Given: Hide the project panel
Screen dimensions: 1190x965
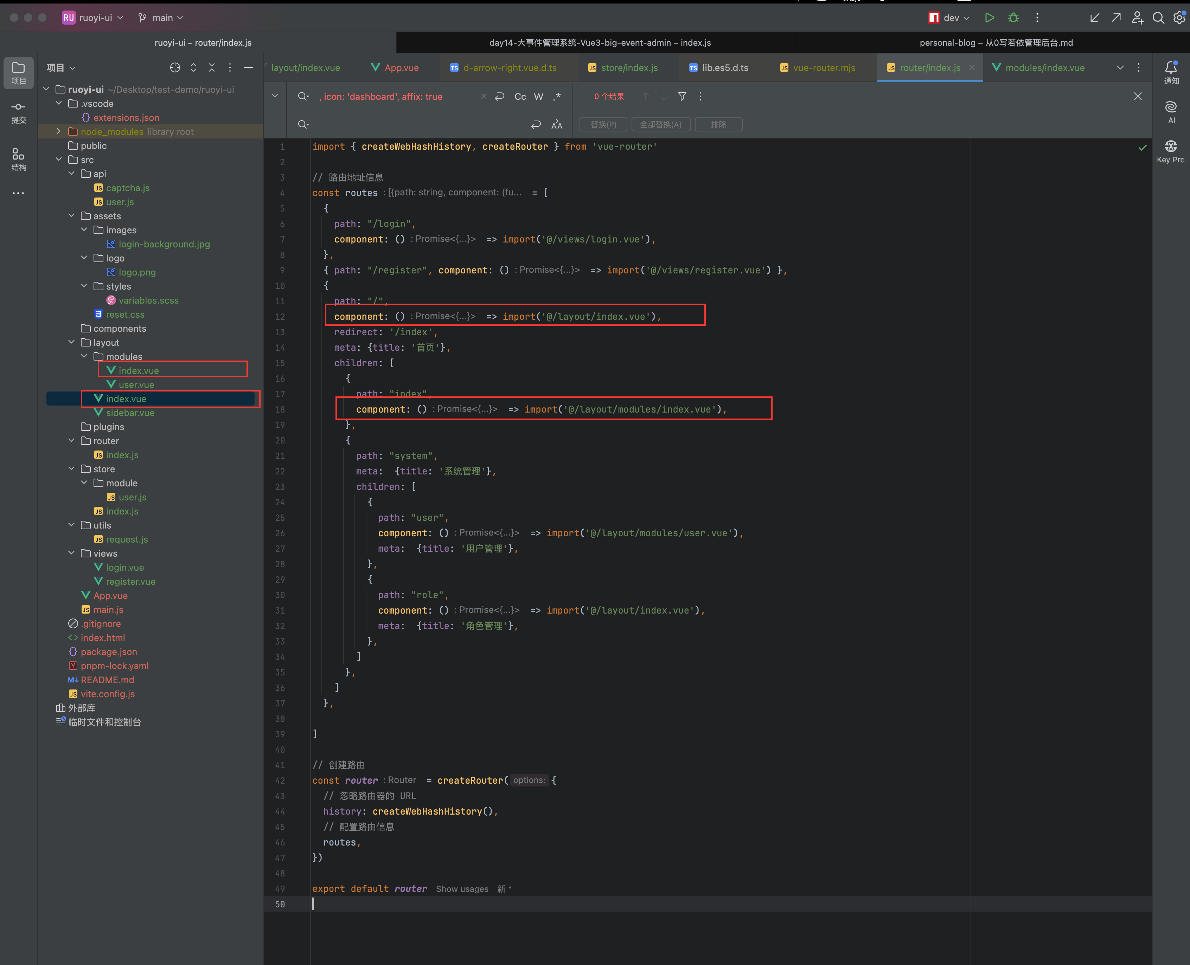Looking at the screenshot, I should point(249,68).
